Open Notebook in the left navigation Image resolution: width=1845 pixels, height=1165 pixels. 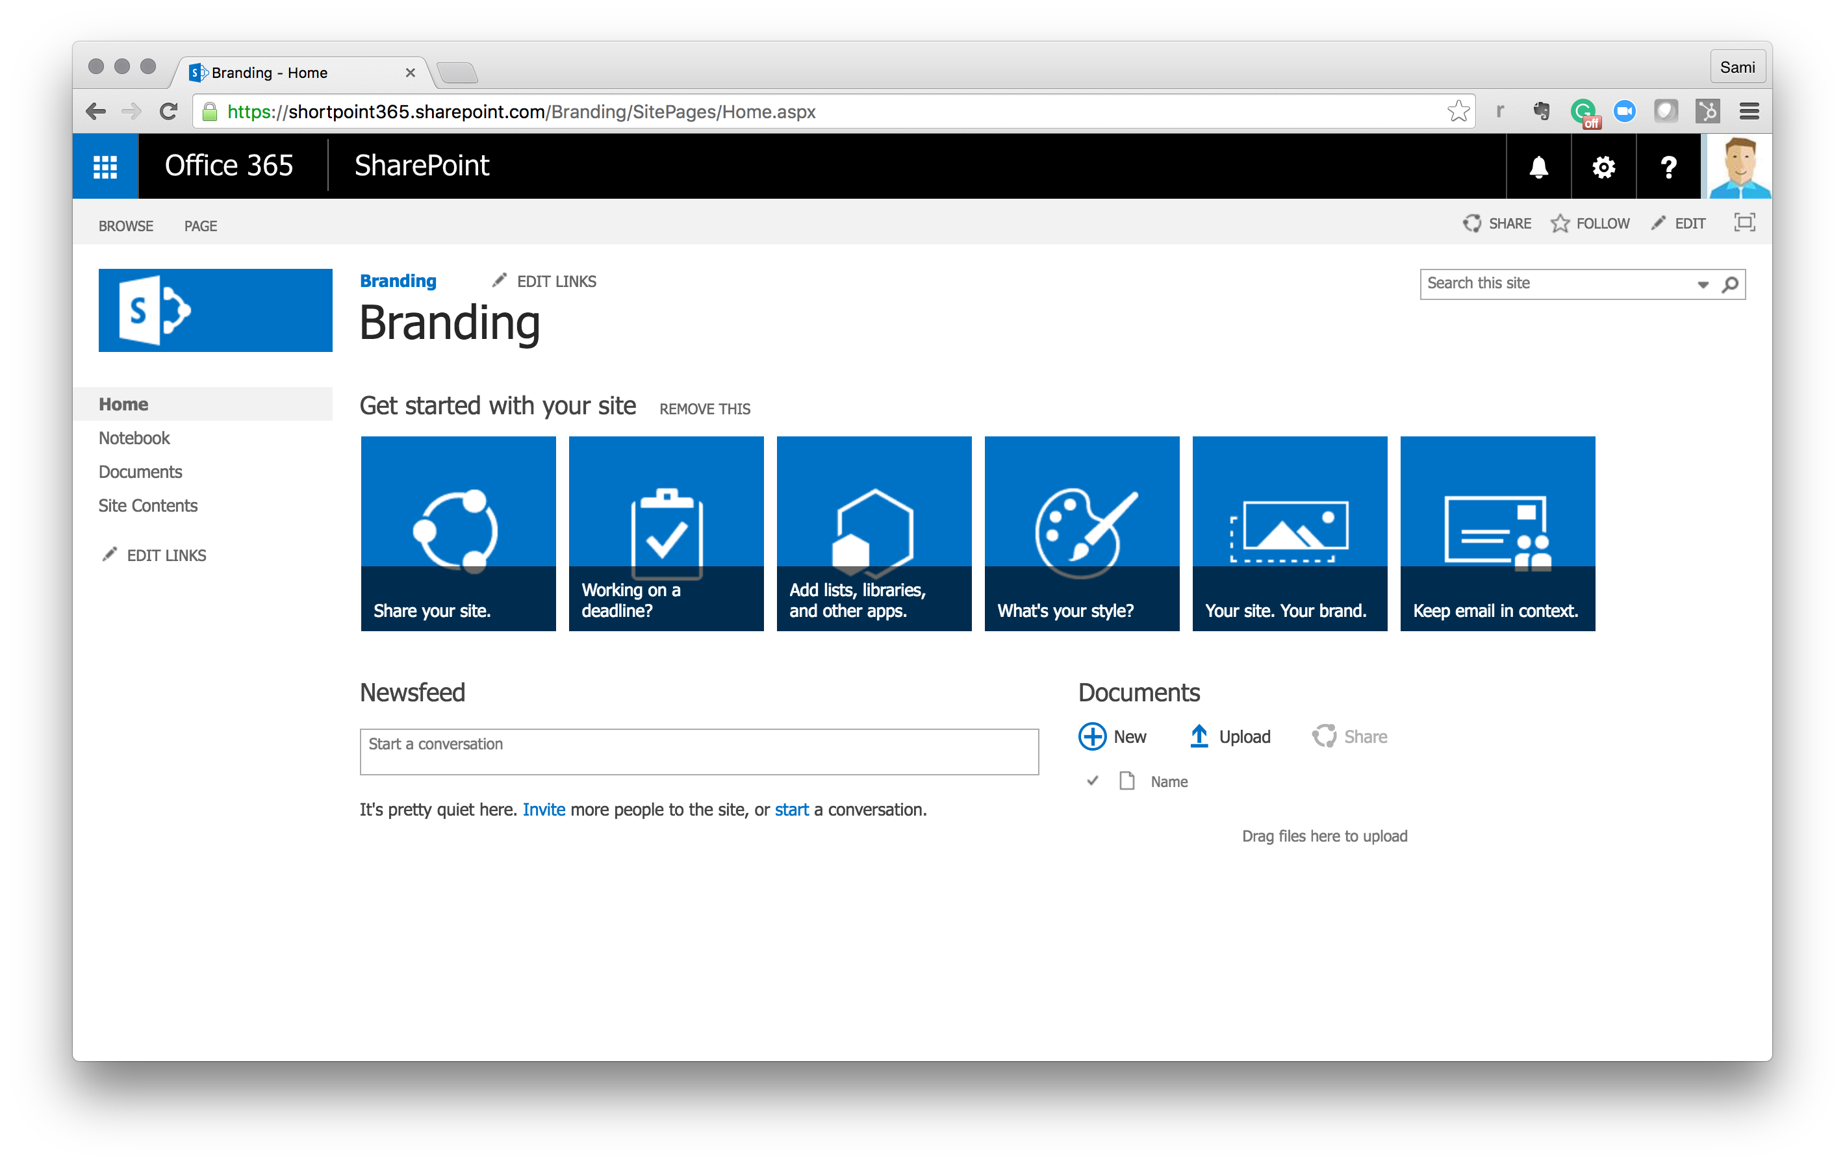[x=133, y=438]
